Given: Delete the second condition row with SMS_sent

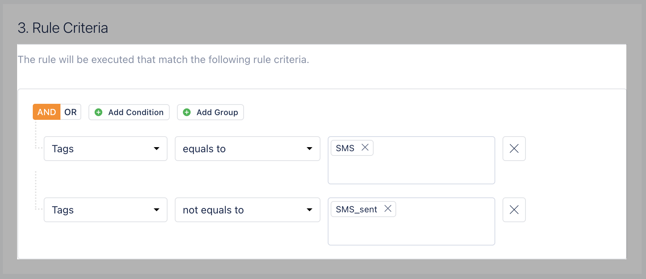Looking at the screenshot, I should pyautogui.click(x=514, y=210).
